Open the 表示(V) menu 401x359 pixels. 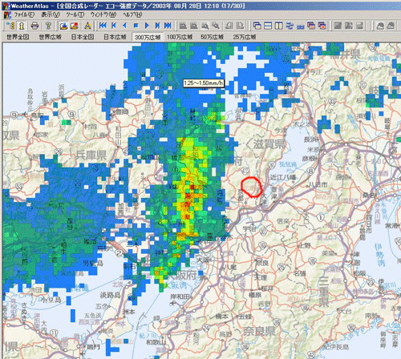[51, 14]
